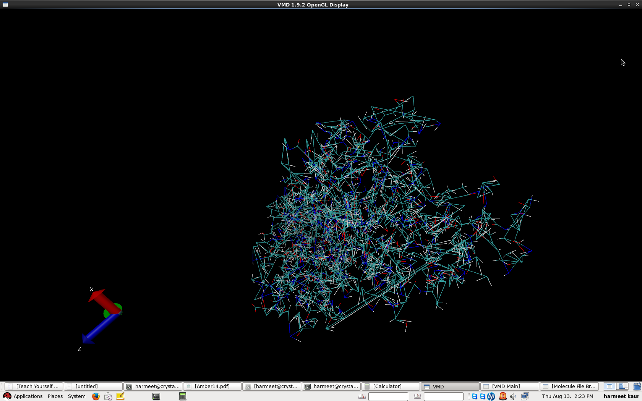
Task: Bring up the Amber14.pdf window
Action: click(x=212, y=386)
